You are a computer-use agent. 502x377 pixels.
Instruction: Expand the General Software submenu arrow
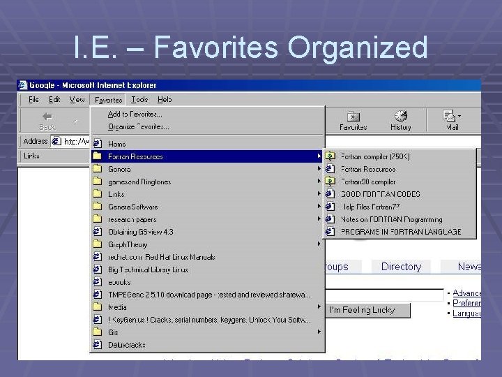(x=319, y=206)
